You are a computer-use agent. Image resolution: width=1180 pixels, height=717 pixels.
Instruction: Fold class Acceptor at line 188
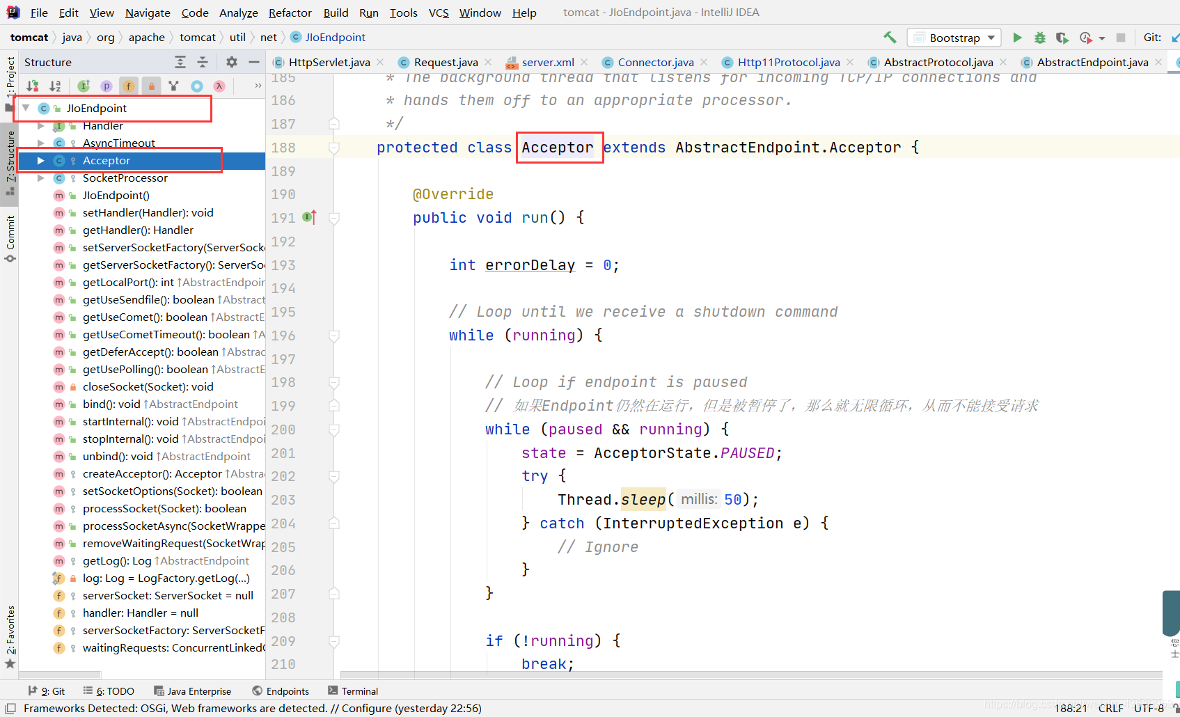(334, 148)
